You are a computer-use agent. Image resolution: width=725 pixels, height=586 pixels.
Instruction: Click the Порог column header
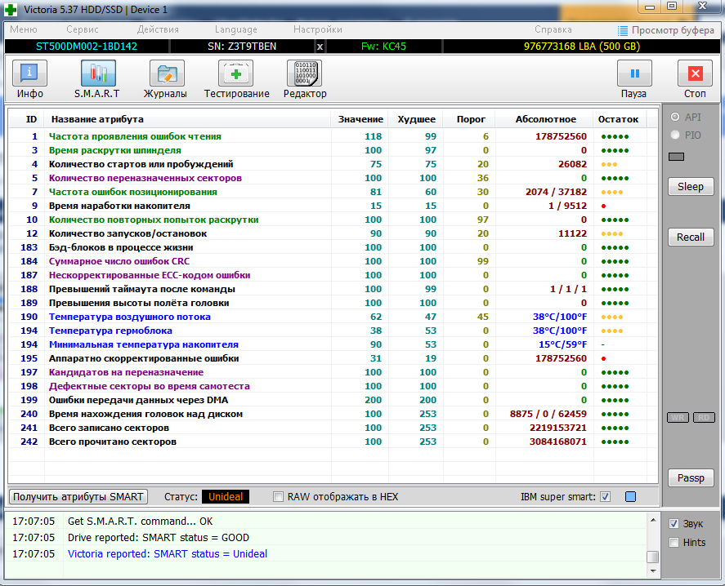(471, 119)
